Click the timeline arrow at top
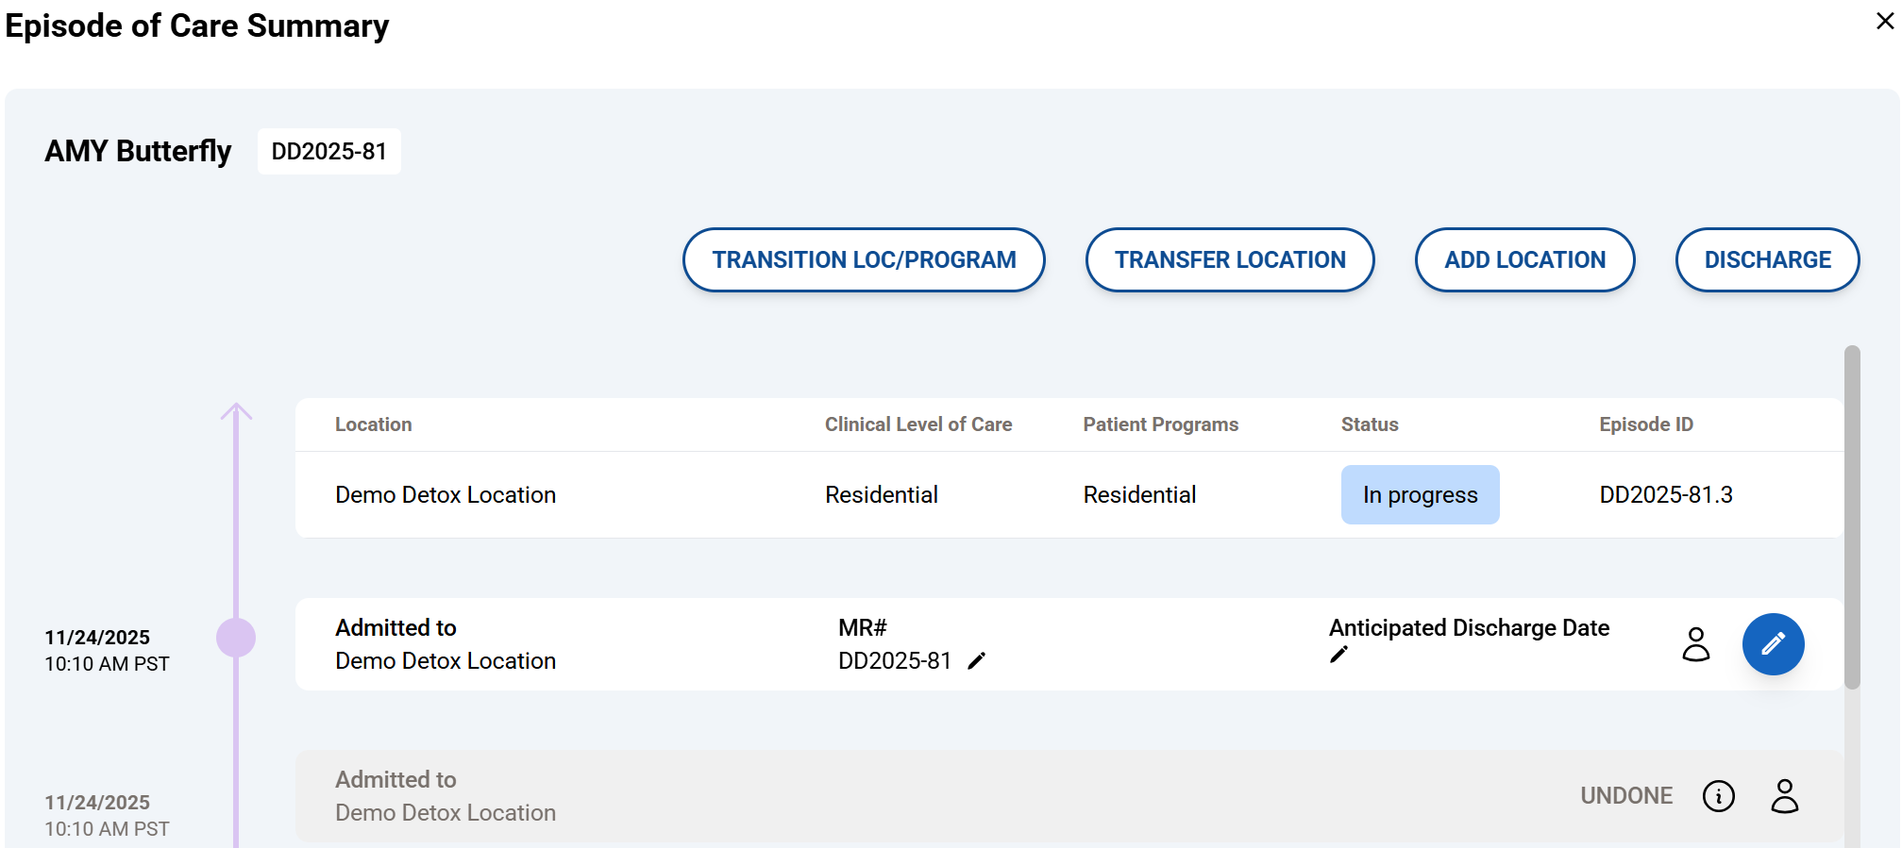The height and width of the screenshot is (848, 1902). click(x=236, y=411)
